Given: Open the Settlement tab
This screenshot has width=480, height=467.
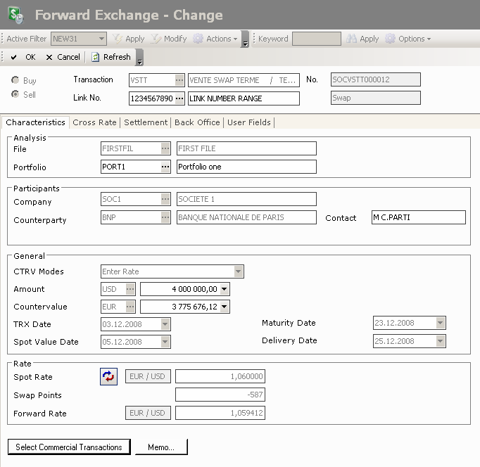Looking at the screenshot, I should click(146, 122).
